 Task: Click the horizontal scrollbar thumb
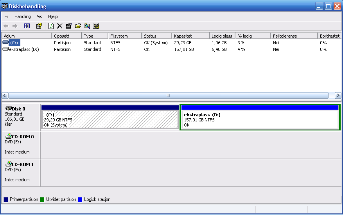168,96
